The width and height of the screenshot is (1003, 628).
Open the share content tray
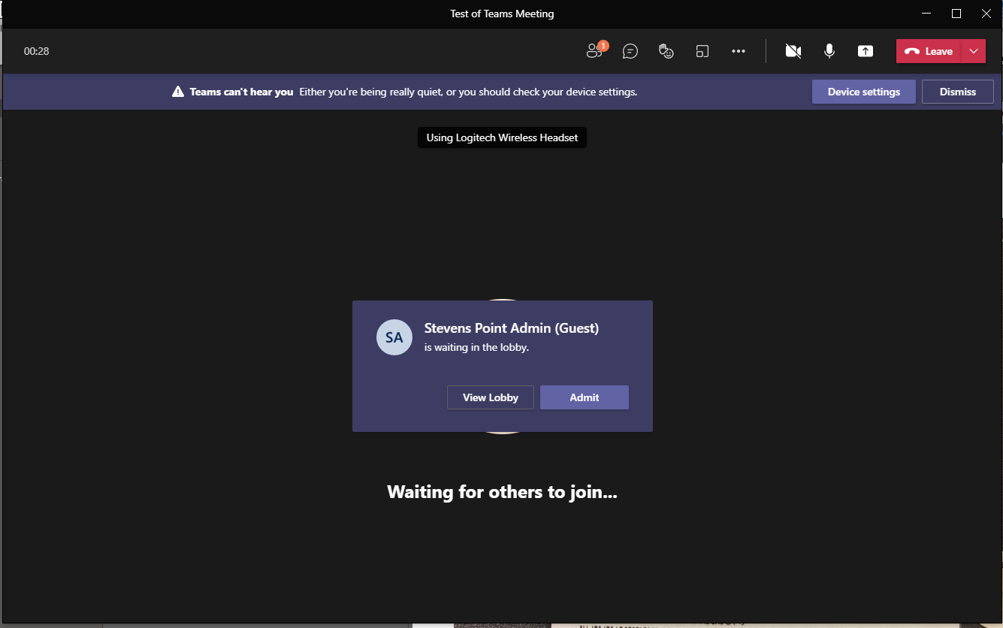coord(866,51)
